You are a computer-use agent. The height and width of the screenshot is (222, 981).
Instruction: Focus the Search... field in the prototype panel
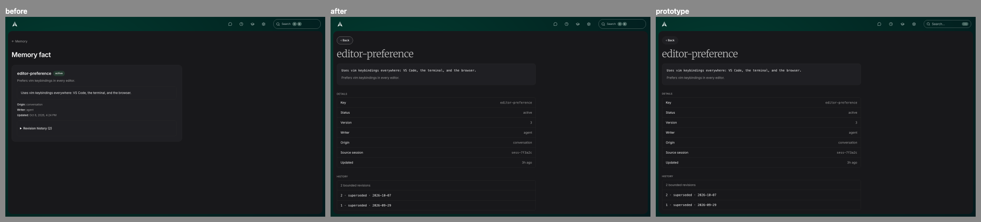(947, 24)
